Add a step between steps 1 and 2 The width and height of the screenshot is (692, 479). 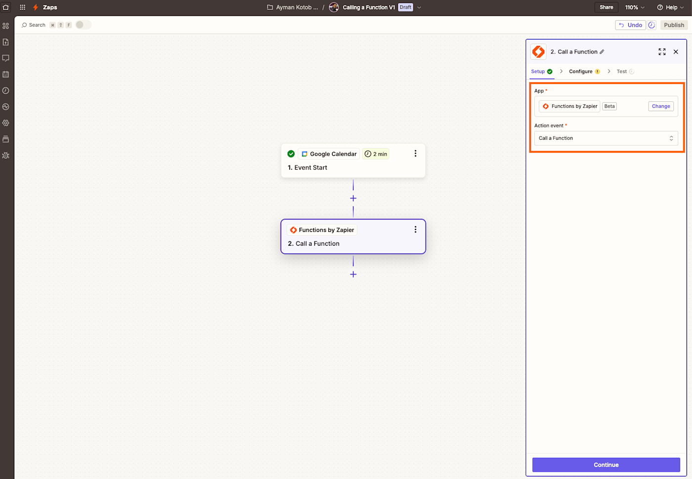(353, 198)
